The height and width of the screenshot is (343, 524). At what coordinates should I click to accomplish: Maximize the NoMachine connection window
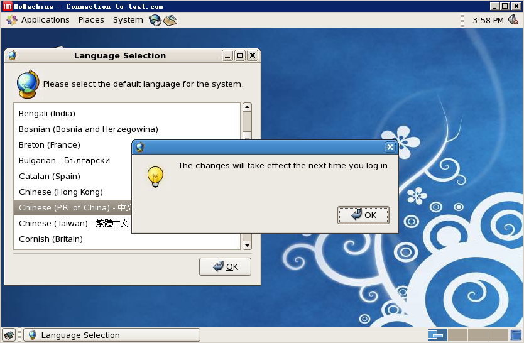505,6
